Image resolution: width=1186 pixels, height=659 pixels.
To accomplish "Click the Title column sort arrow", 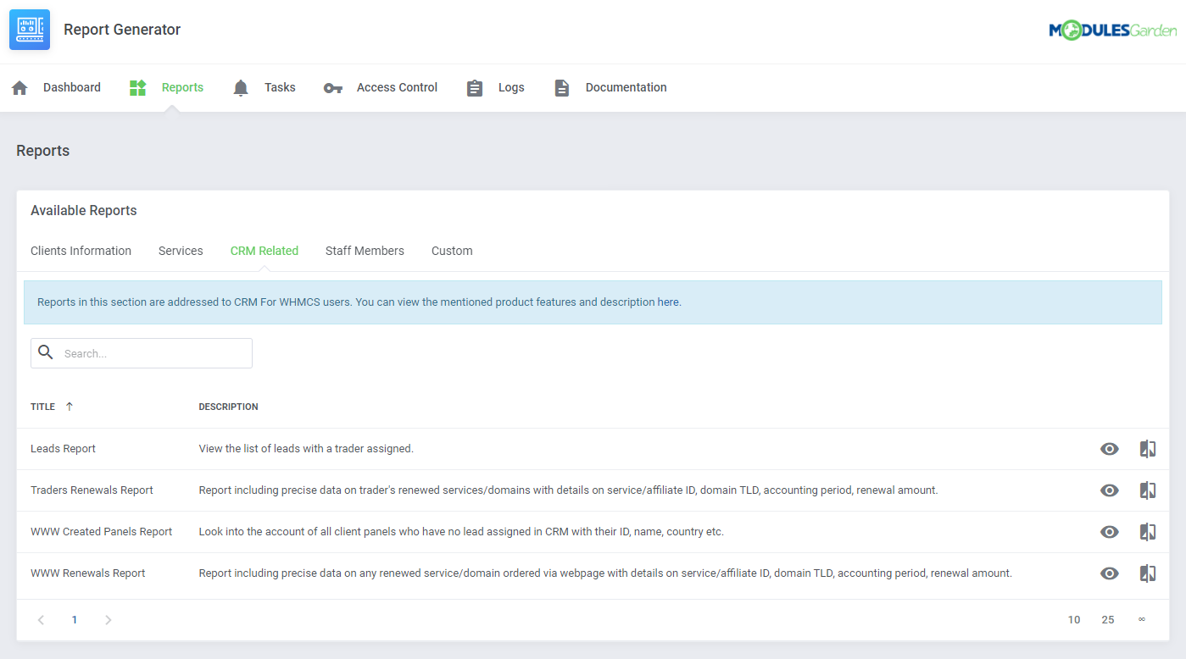I will pos(70,407).
